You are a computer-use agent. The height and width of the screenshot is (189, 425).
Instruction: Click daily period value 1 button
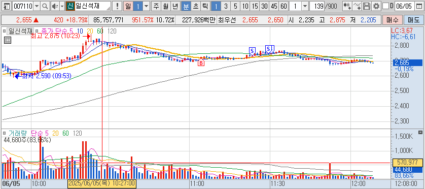[x=137, y=6]
